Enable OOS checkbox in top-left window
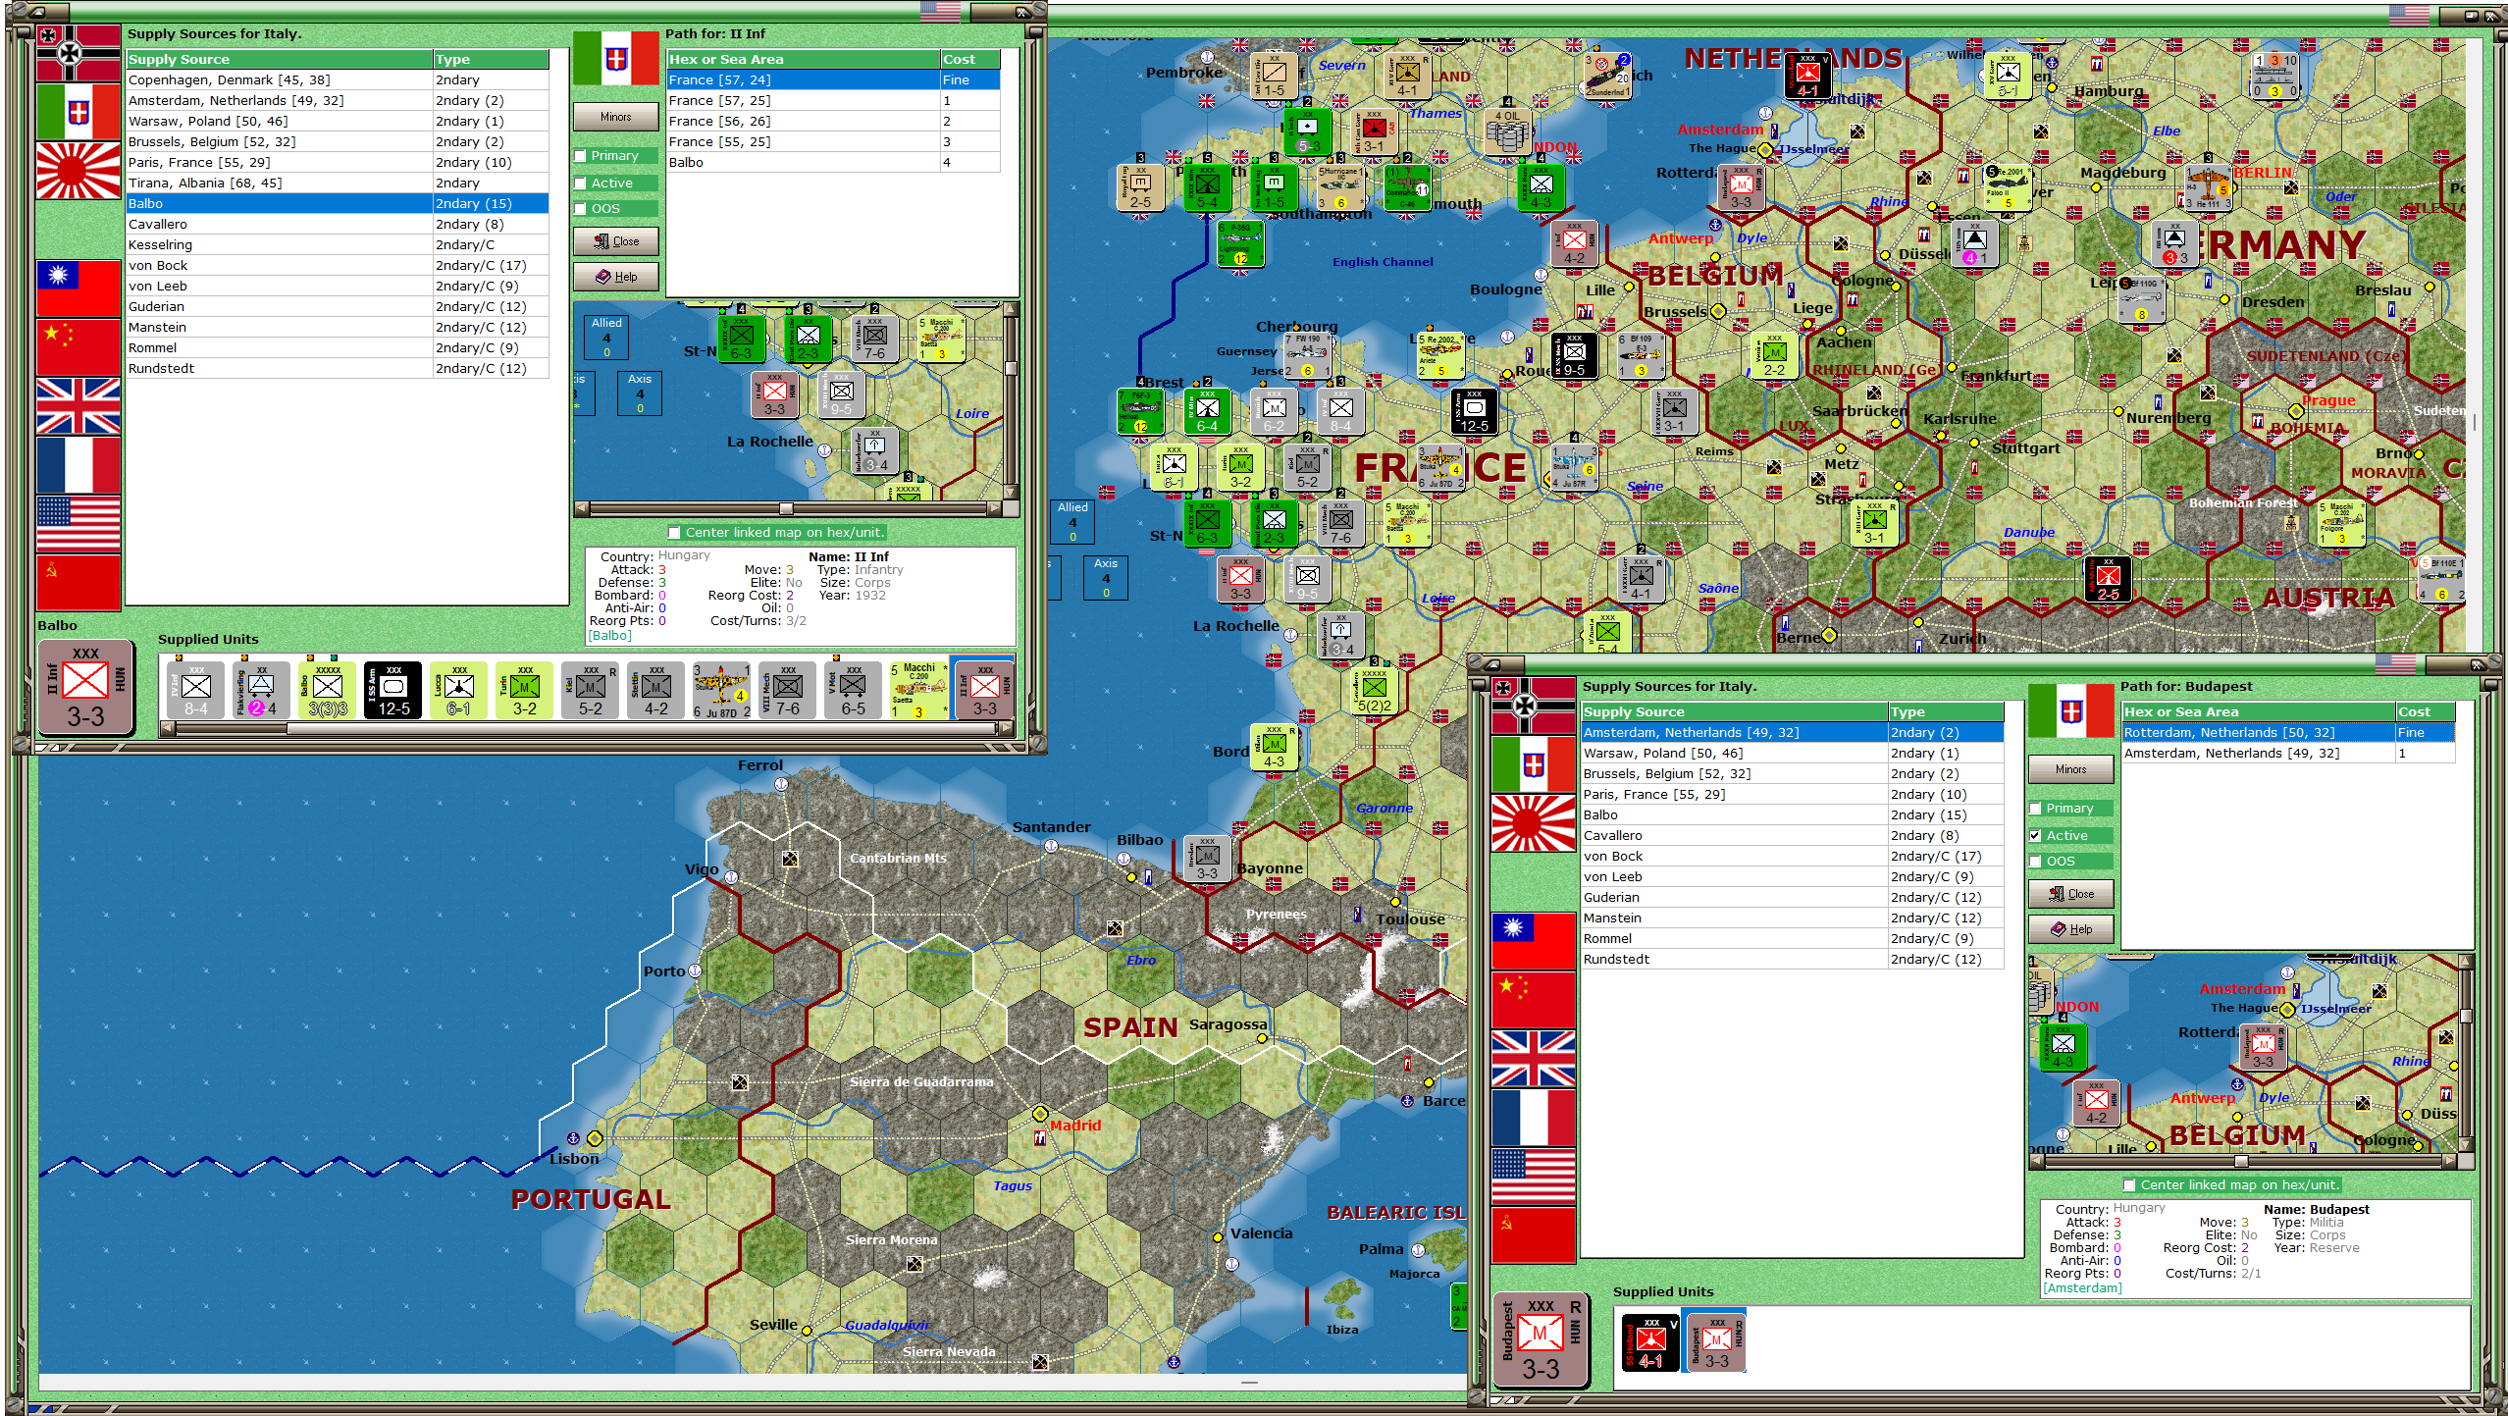The height and width of the screenshot is (1416, 2508). click(581, 209)
